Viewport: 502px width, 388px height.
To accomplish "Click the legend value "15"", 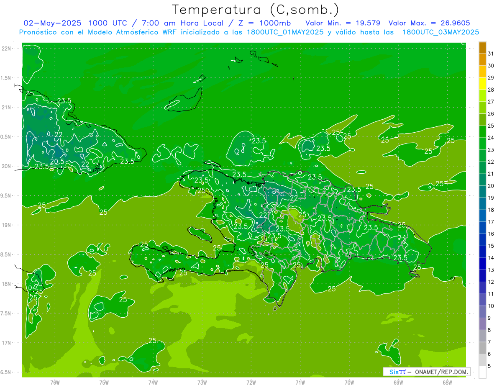I will [x=491, y=246].
